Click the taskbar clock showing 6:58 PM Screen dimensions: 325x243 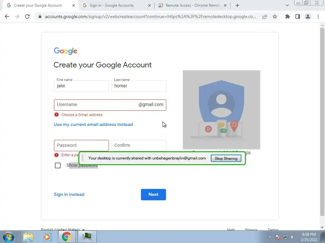pos(309,237)
